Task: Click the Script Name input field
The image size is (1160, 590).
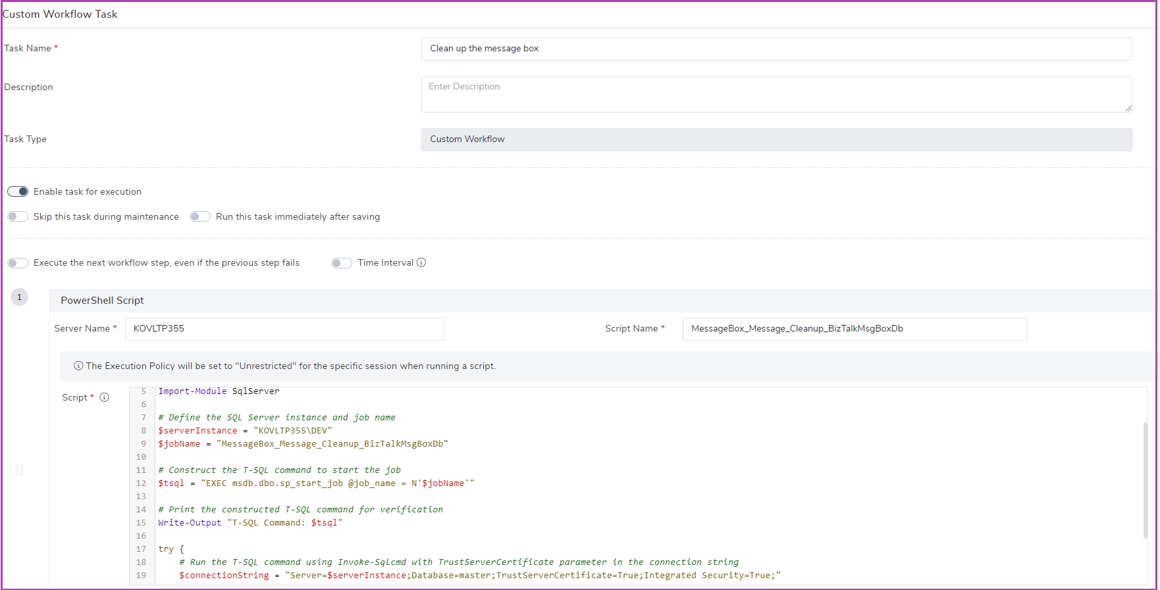Action: click(855, 329)
